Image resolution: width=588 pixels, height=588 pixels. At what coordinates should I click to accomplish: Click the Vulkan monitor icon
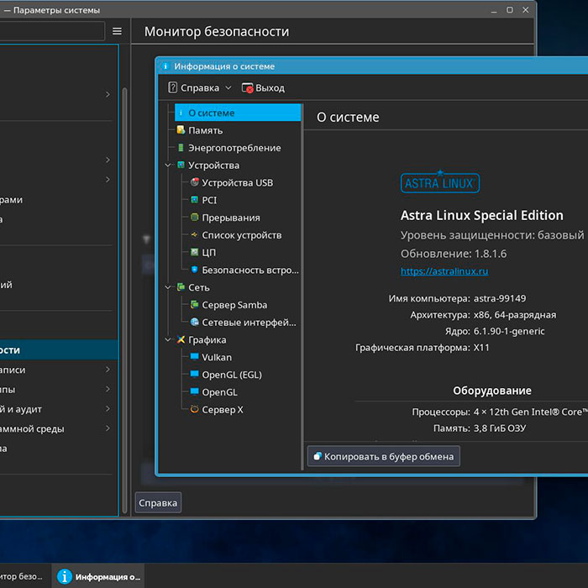click(x=194, y=357)
